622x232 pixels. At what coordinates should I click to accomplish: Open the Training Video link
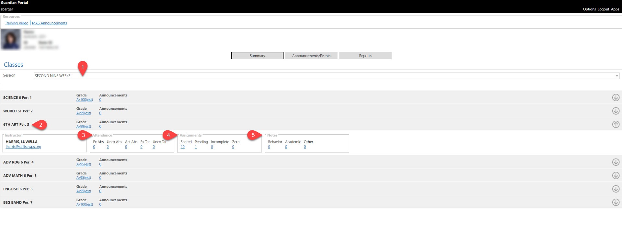(x=17, y=23)
